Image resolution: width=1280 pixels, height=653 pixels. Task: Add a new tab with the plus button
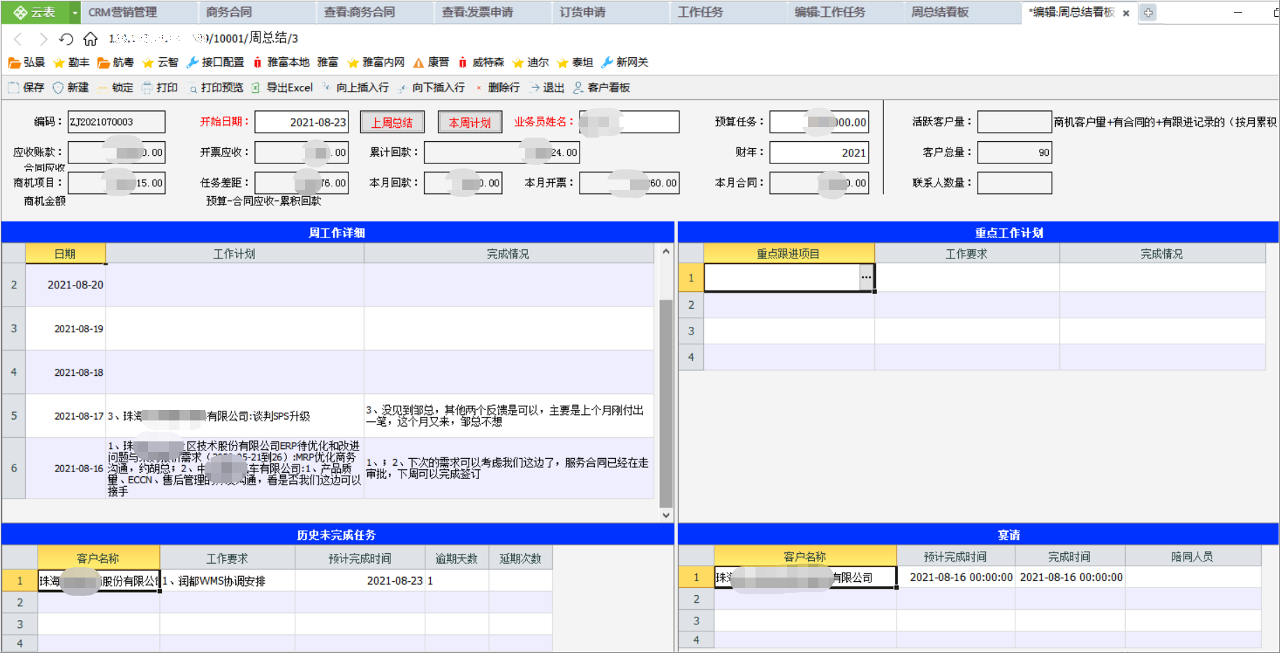(1148, 13)
